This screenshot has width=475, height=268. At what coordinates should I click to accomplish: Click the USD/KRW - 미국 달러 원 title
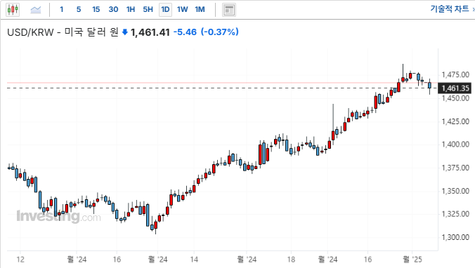coord(63,32)
